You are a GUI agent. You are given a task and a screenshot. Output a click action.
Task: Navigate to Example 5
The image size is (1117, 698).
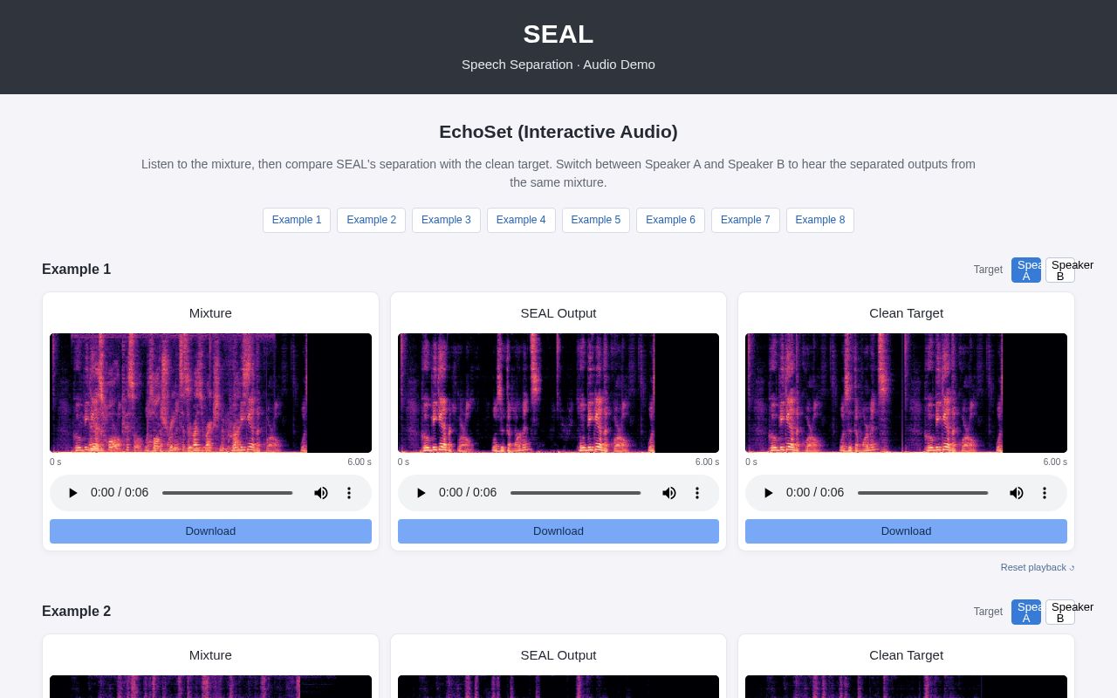pos(596,220)
